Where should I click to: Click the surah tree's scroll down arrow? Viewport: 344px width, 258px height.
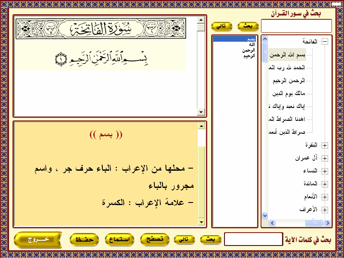(x=265, y=216)
